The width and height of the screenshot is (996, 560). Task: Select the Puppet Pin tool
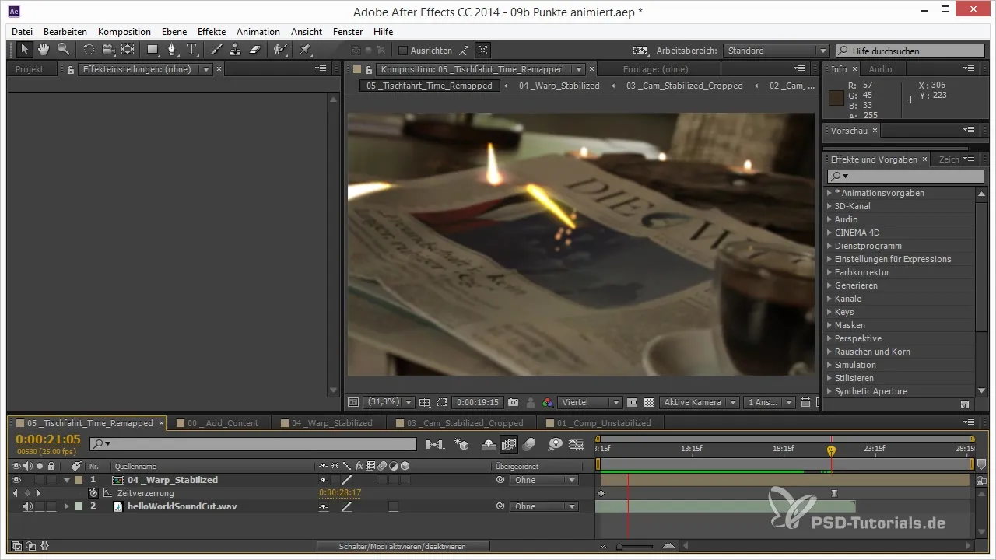tap(306, 50)
